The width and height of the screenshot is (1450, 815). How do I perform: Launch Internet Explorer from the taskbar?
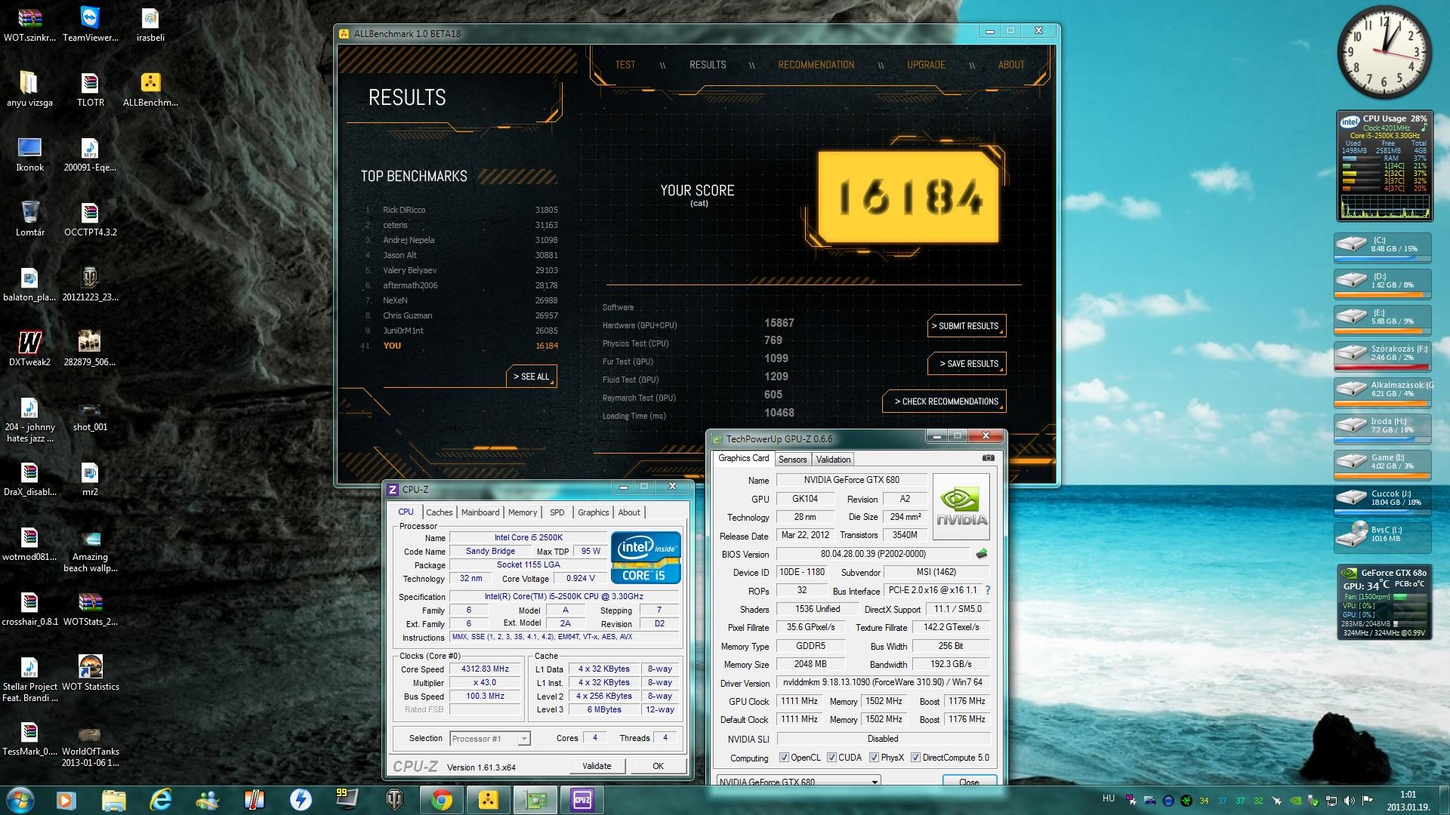[x=160, y=799]
